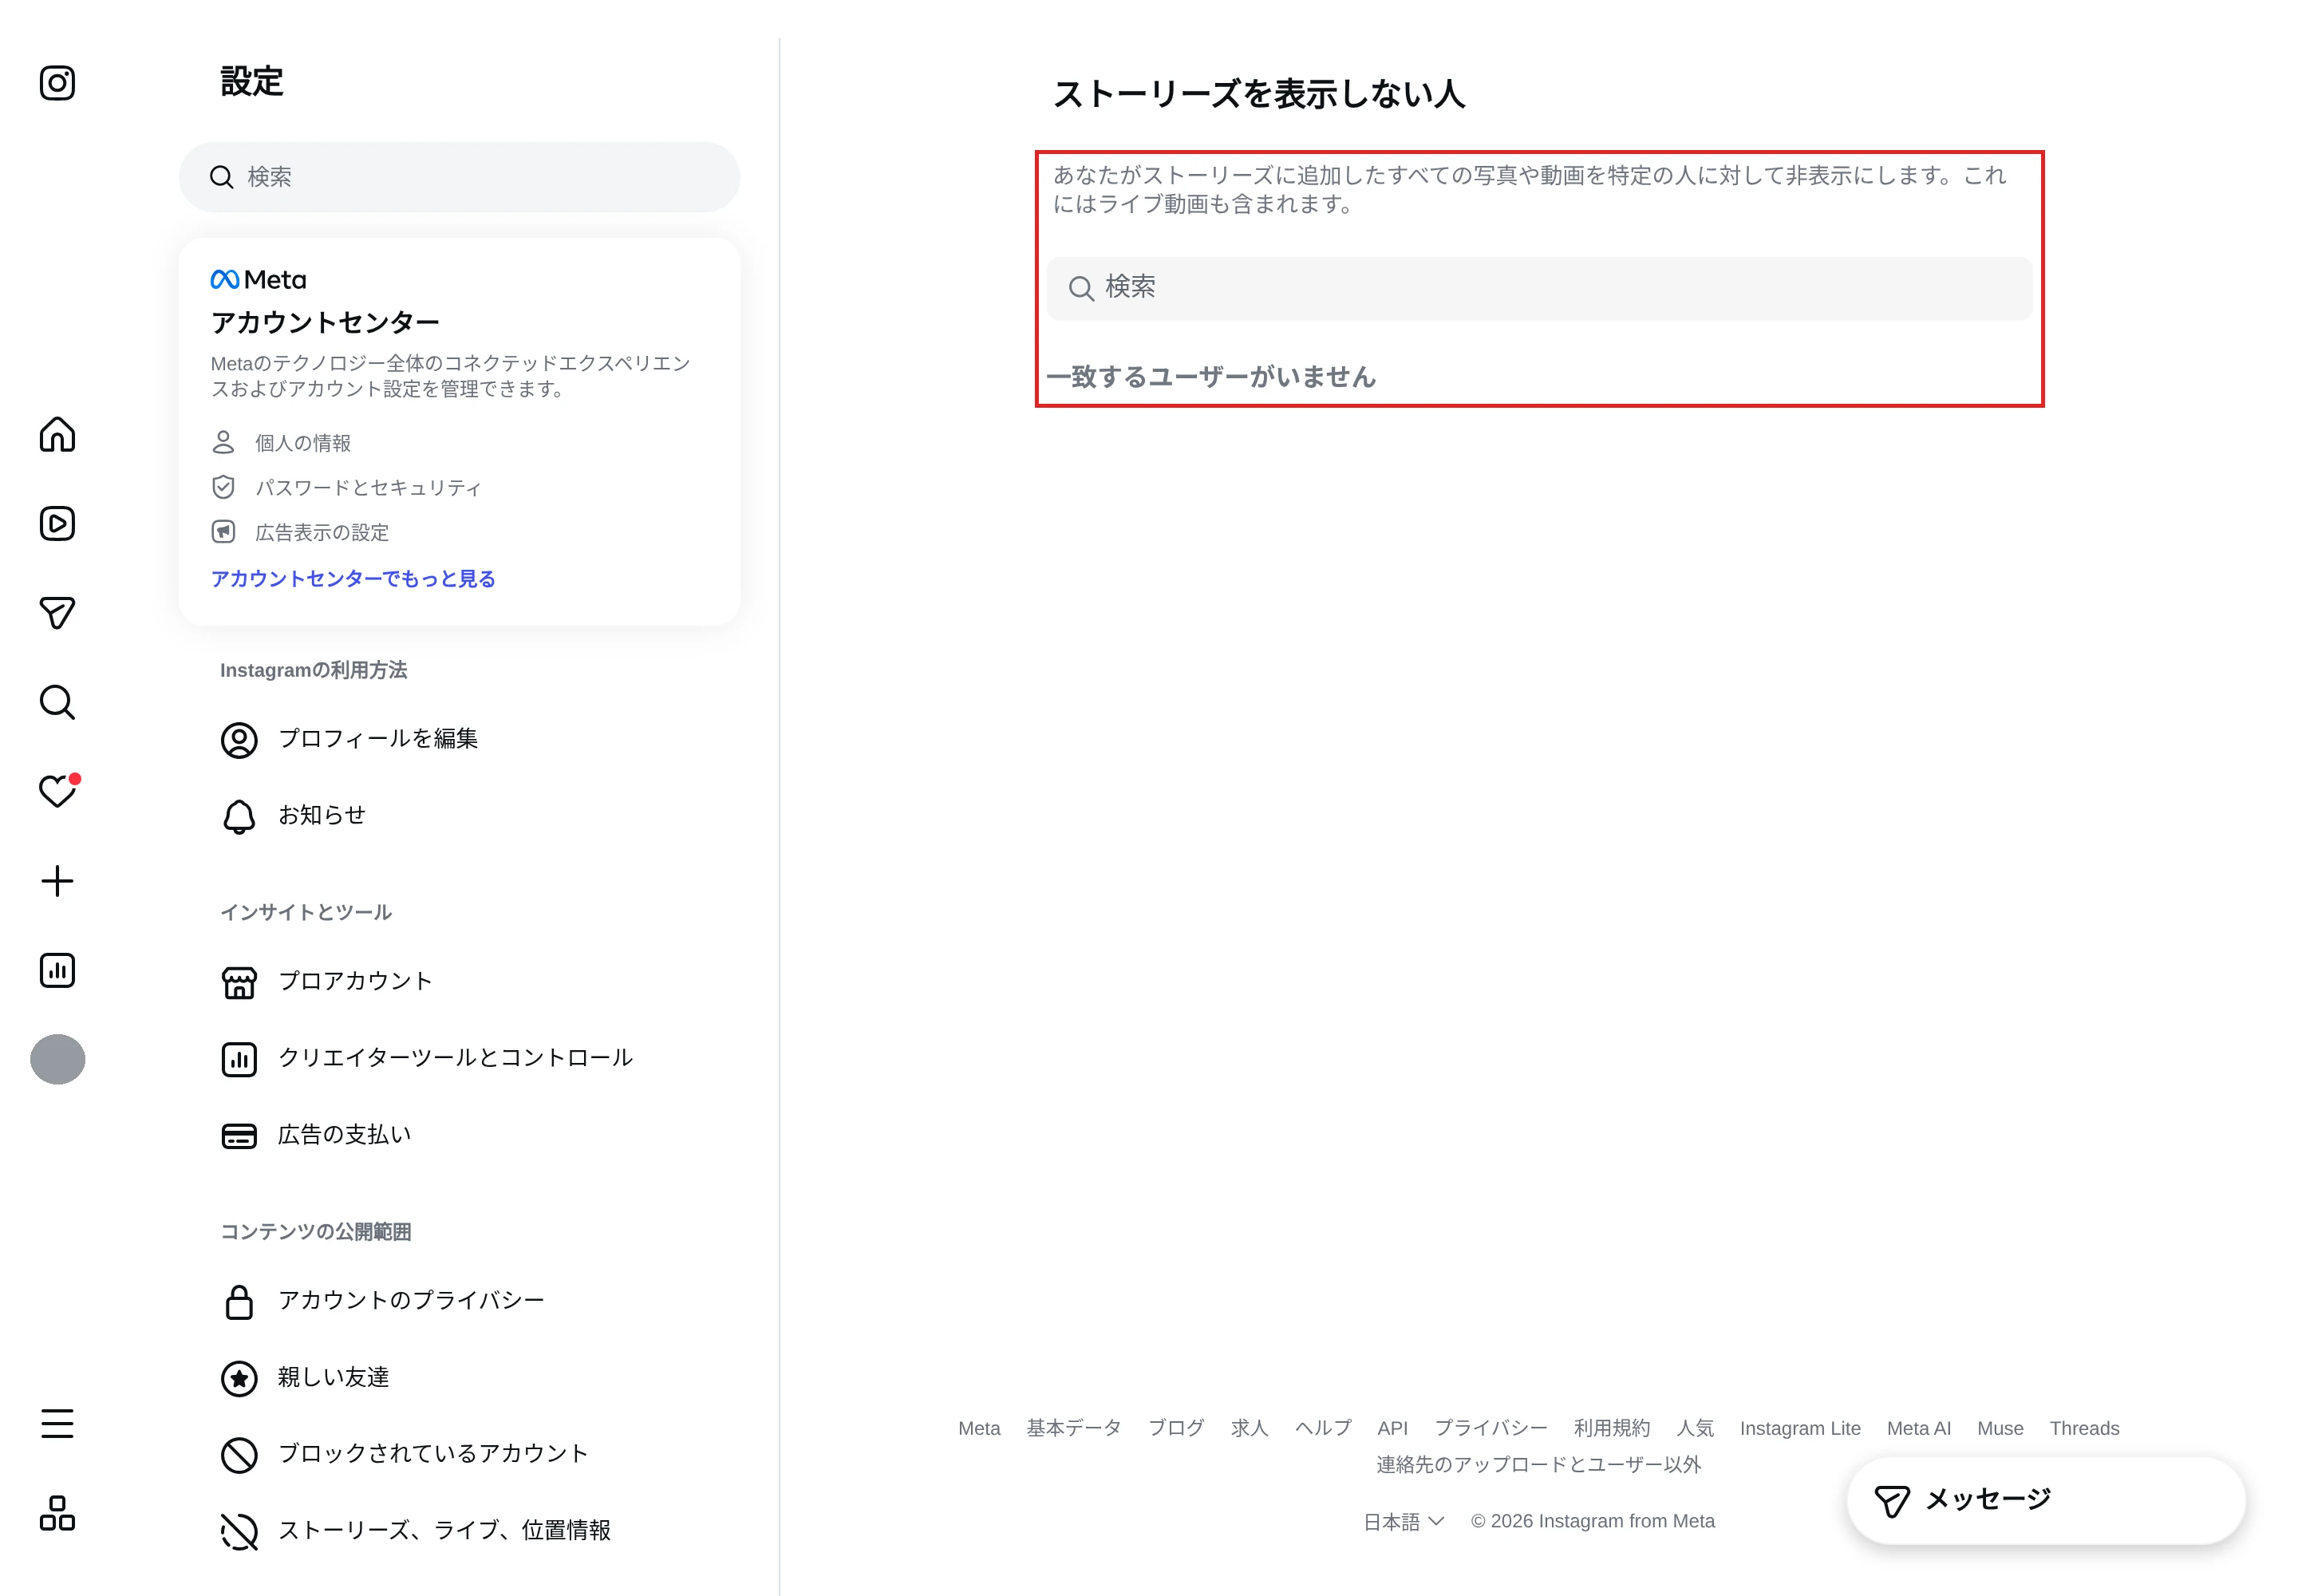Open 広告表示の設定
Viewport: 2298px width, 1596px height.
coord(300,532)
